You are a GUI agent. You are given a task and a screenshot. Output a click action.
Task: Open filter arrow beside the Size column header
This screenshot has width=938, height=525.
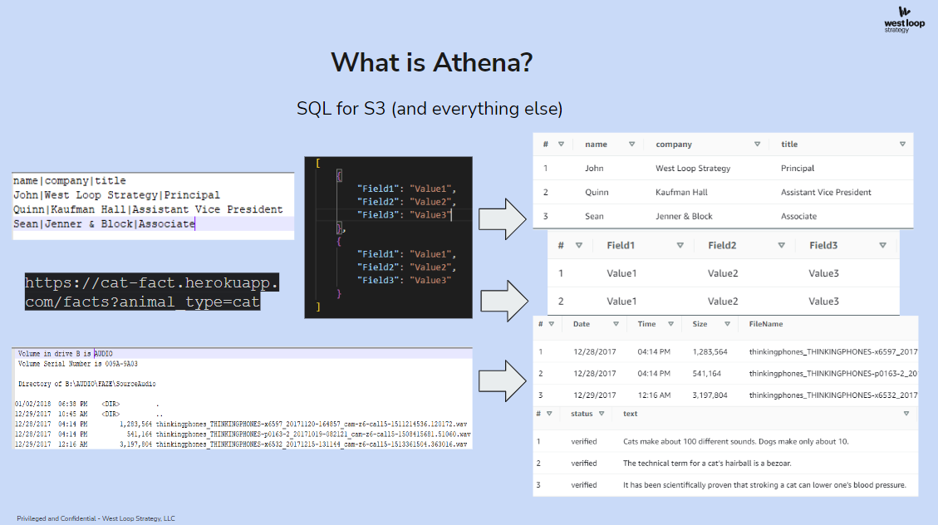point(728,324)
